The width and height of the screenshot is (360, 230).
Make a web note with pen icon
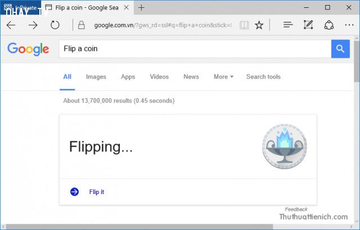click(x=308, y=25)
